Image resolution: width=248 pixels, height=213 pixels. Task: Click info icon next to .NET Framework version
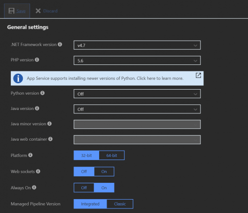point(60,44)
